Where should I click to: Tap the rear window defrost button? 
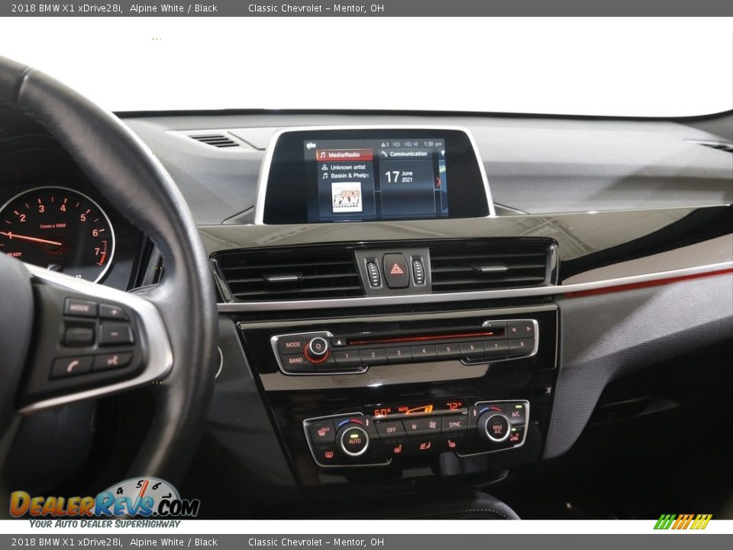point(328,454)
